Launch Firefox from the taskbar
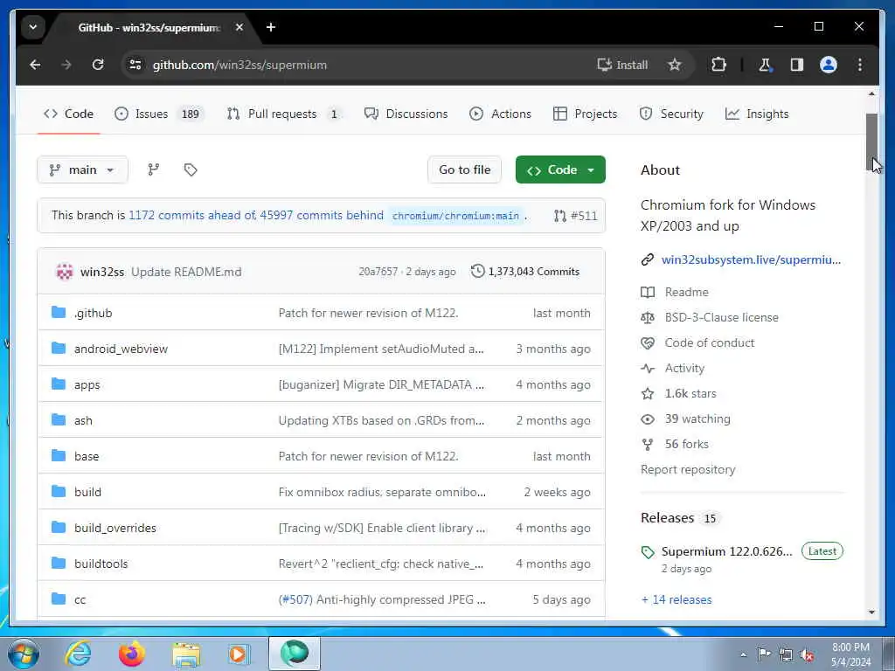The image size is (895, 671). (131, 654)
